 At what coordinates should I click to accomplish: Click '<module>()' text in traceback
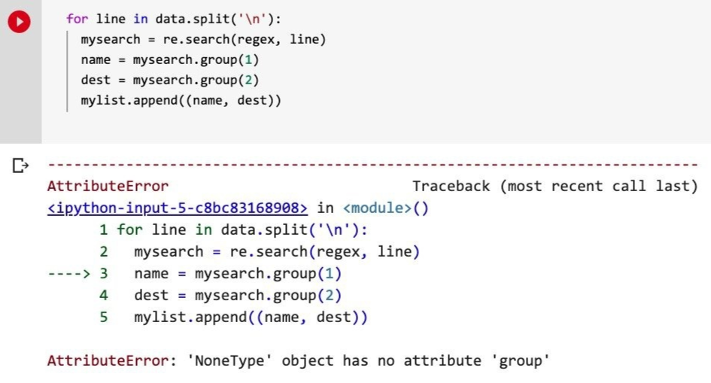tap(385, 208)
